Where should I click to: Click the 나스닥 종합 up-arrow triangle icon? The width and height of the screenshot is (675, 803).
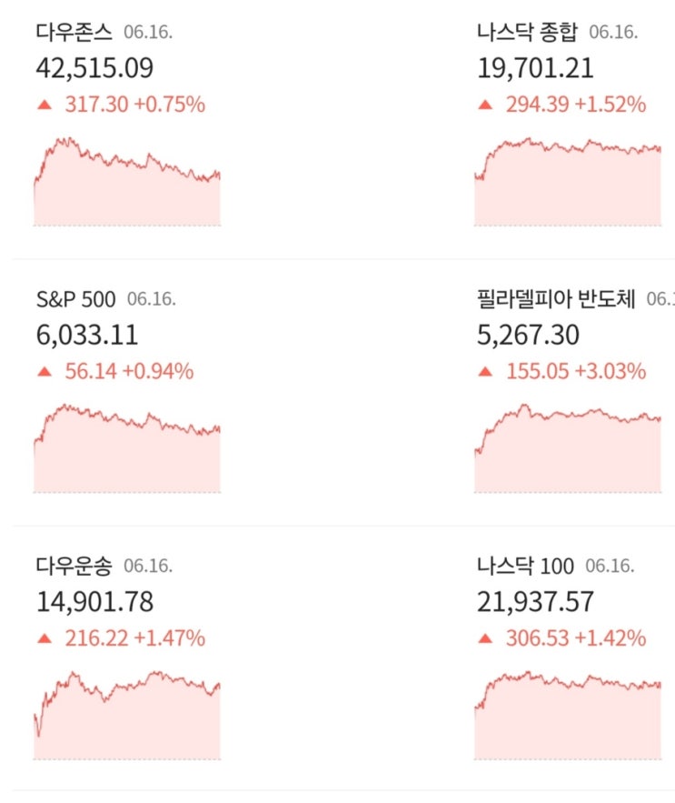point(485,105)
